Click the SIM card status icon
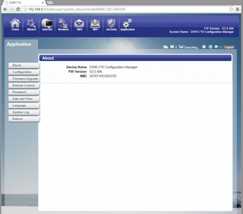 pos(166,47)
